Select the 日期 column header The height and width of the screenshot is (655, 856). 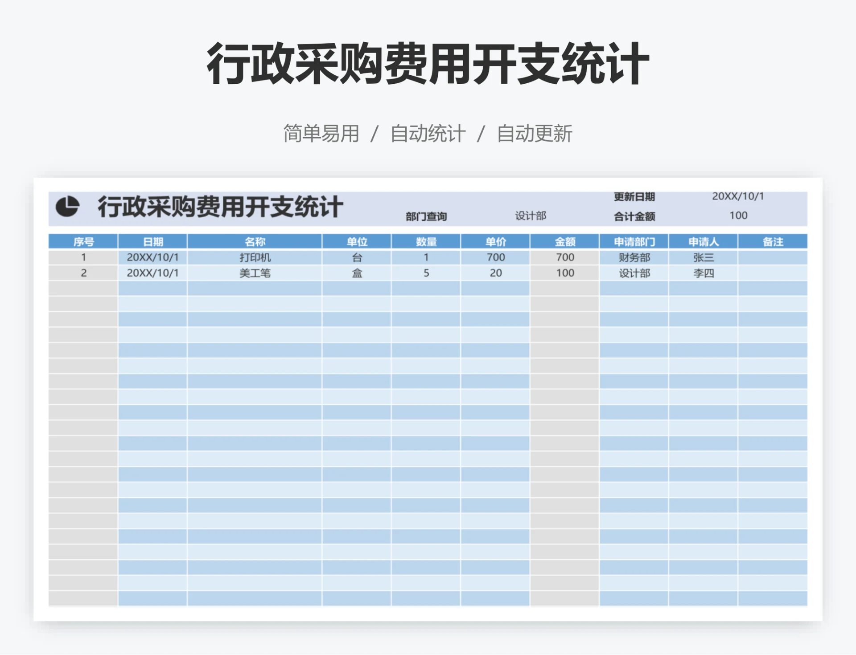[x=152, y=242]
